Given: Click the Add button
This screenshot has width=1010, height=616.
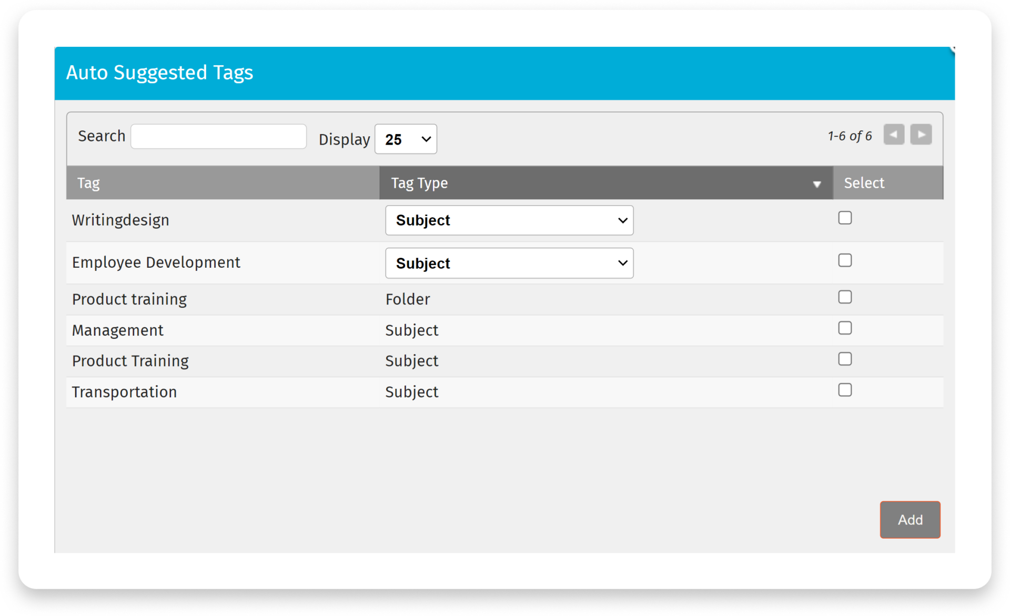Looking at the screenshot, I should click(910, 520).
